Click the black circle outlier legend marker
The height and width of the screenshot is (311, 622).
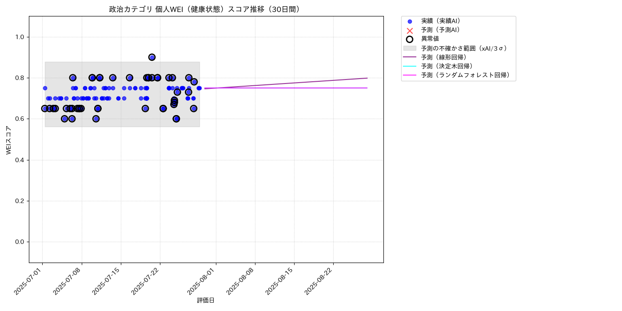pos(410,39)
